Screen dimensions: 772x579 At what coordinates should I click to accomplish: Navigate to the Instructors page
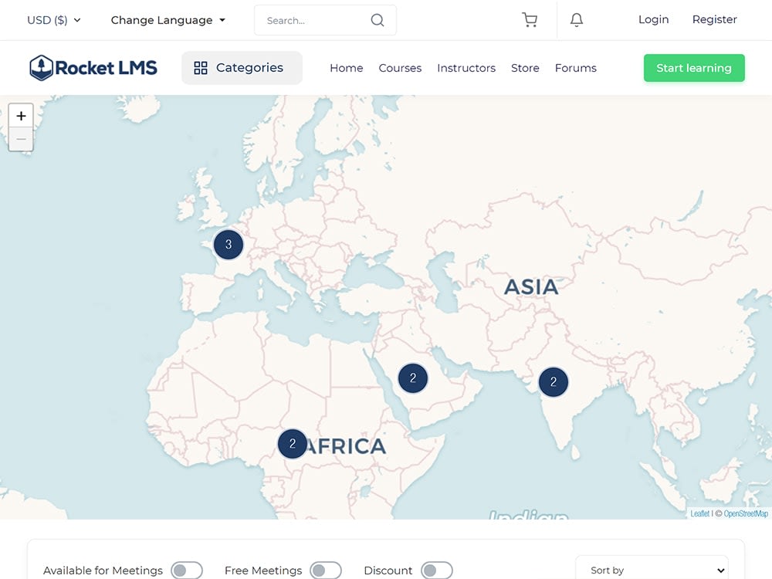point(466,68)
